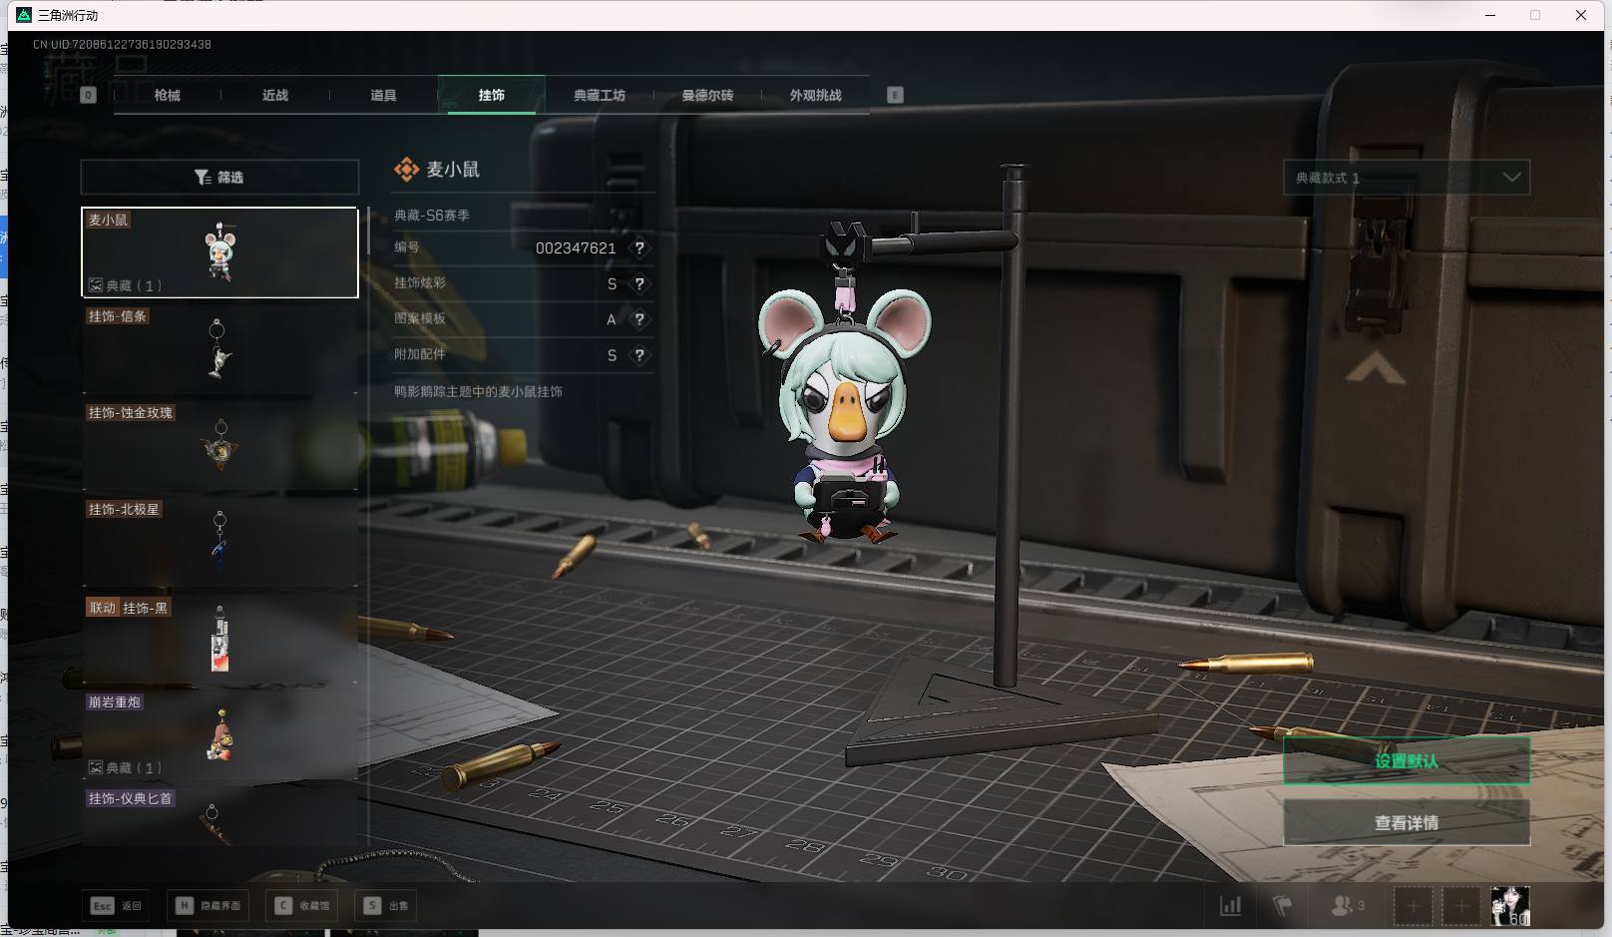Add teammate in first empty squad slot
Image resolution: width=1612 pixels, height=937 pixels.
point(1412,906)
